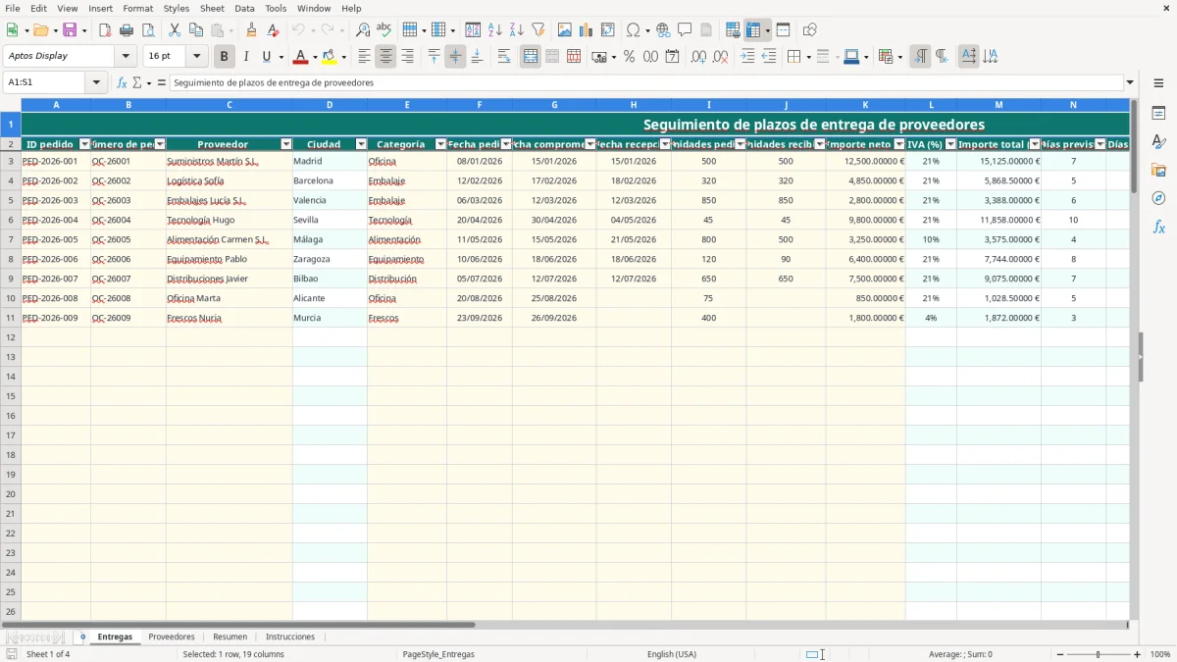Open the Sheet menu
The height and width of the screenshot is (662, 1177).
click(212, 8)
